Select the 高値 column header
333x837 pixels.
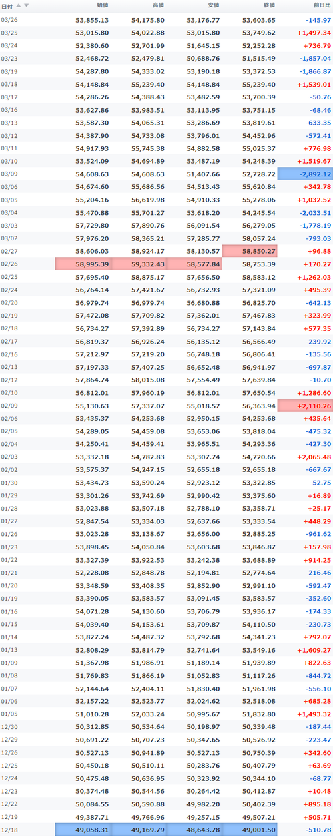pyautogui.click(x=158, y=5)
